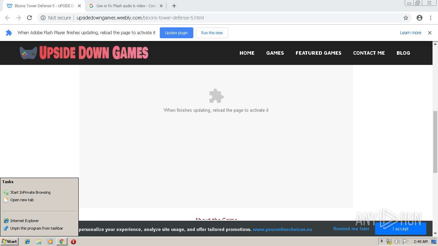Click the Update plugin button
This screenshot has height=246, width=438.
pyautogui.click(x=176, y=33)
